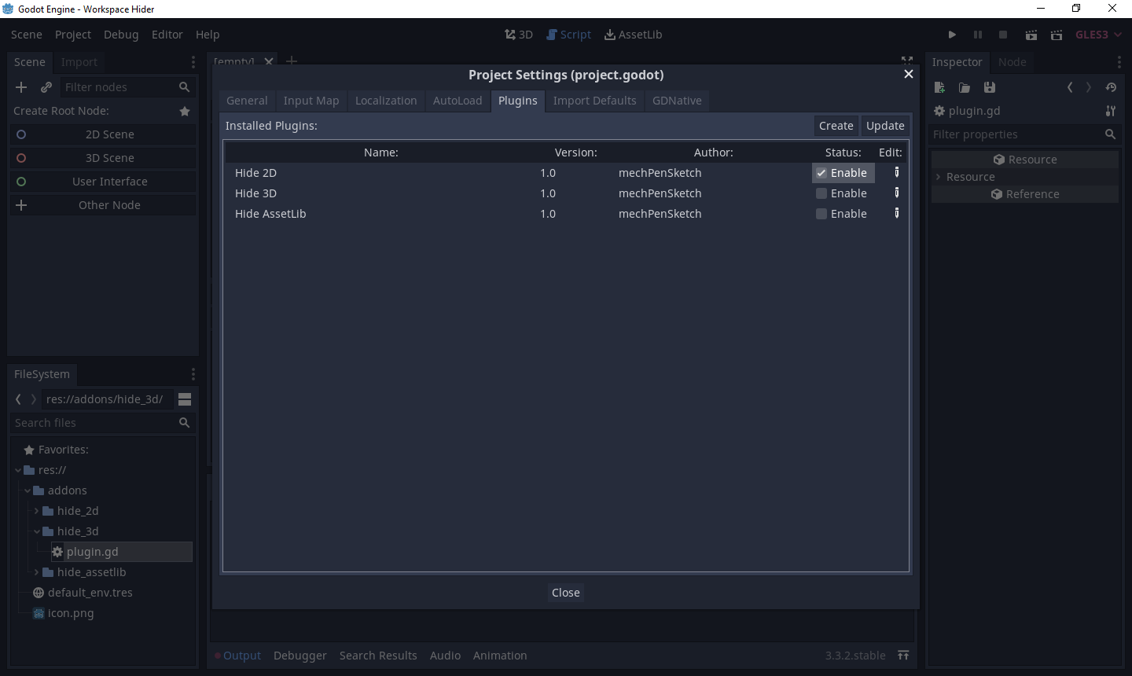This screenshot has height=676, width=1132.
Task: Create a User Interface root node
Action: pos(103,182)
